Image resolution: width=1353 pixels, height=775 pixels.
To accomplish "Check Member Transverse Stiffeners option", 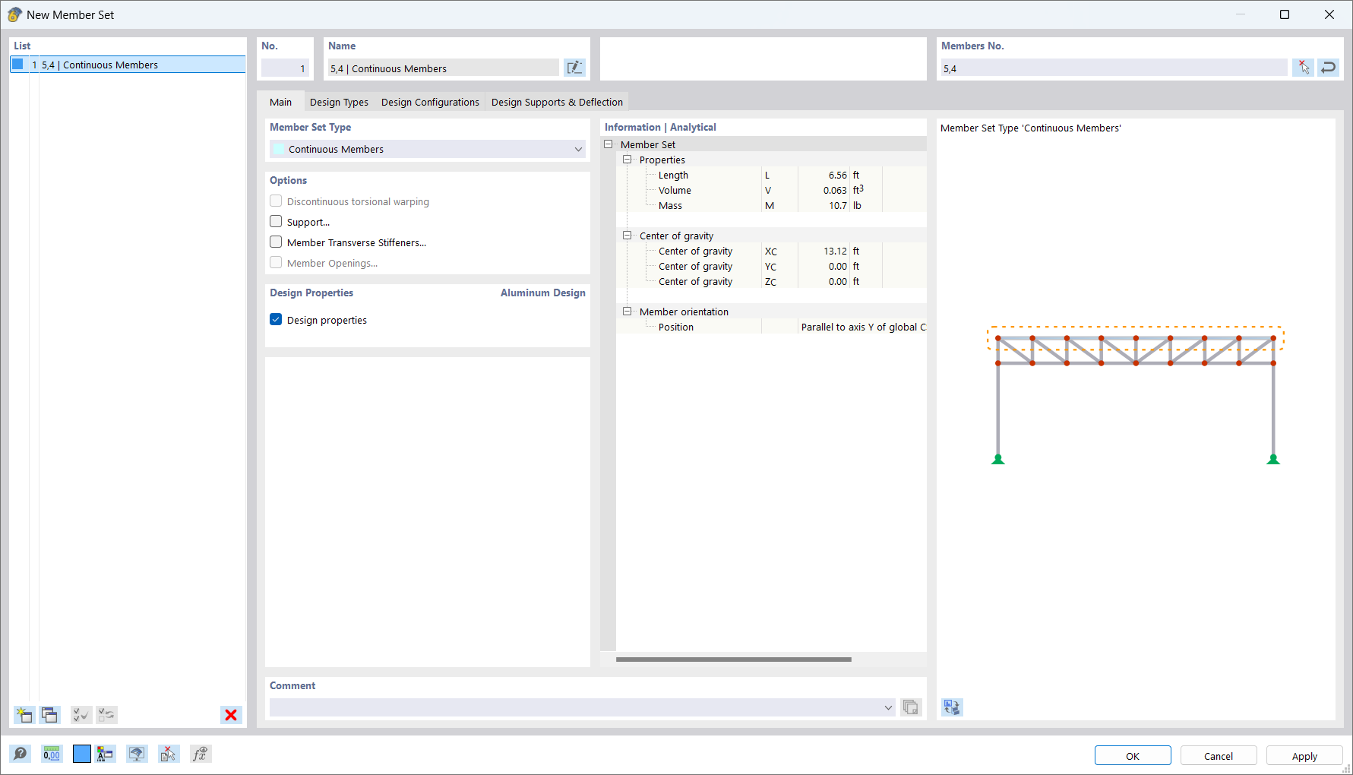I will [x=276, y=242].
